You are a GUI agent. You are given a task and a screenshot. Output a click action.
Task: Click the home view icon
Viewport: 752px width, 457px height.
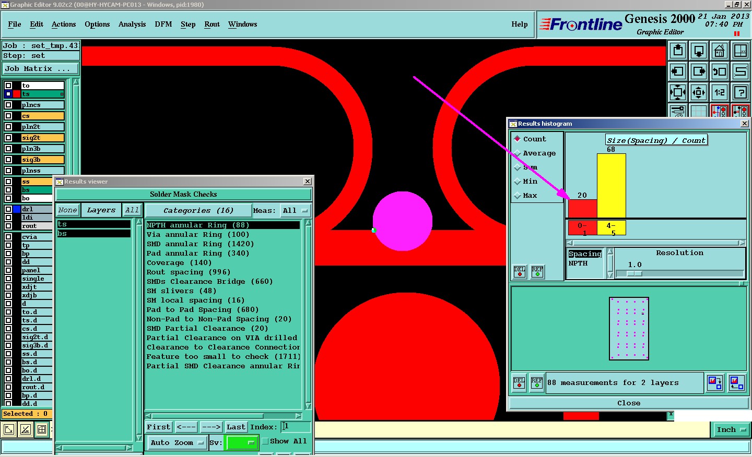(720, 51)
